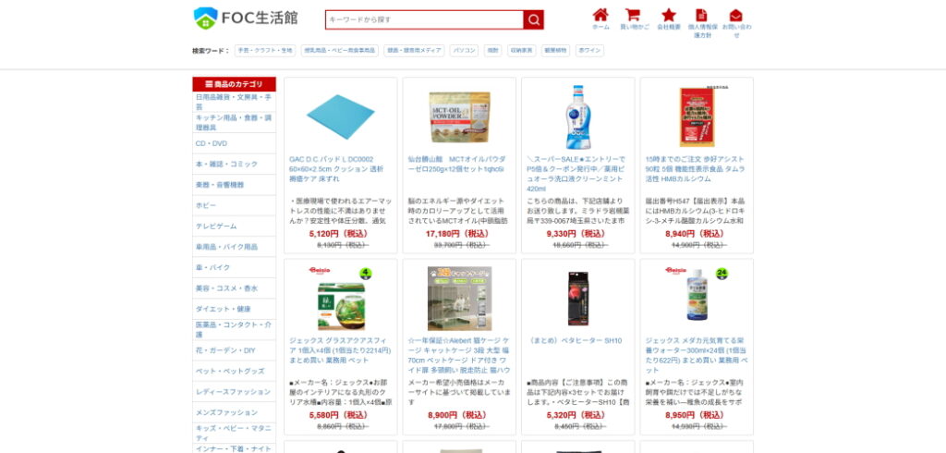This screenshot has height=453, width=946.
Task: Open the MCT Oil Powder product image
Action: (460, 117)
